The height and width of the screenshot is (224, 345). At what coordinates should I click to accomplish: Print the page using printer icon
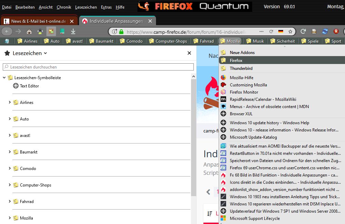(x=40, y=32)
